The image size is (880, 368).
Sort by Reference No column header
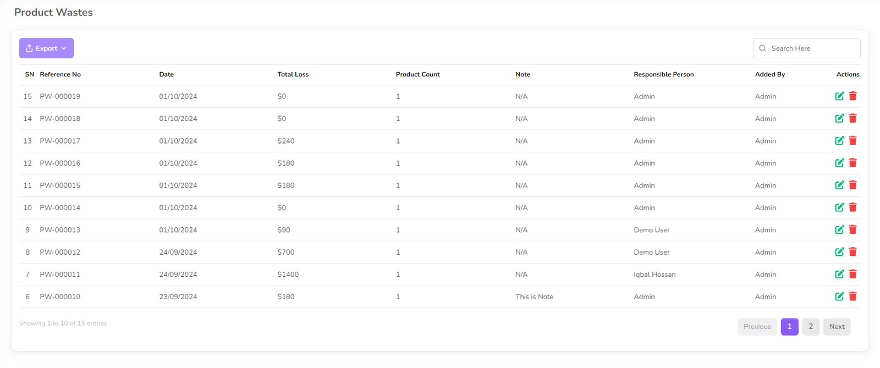coord(61,74)
